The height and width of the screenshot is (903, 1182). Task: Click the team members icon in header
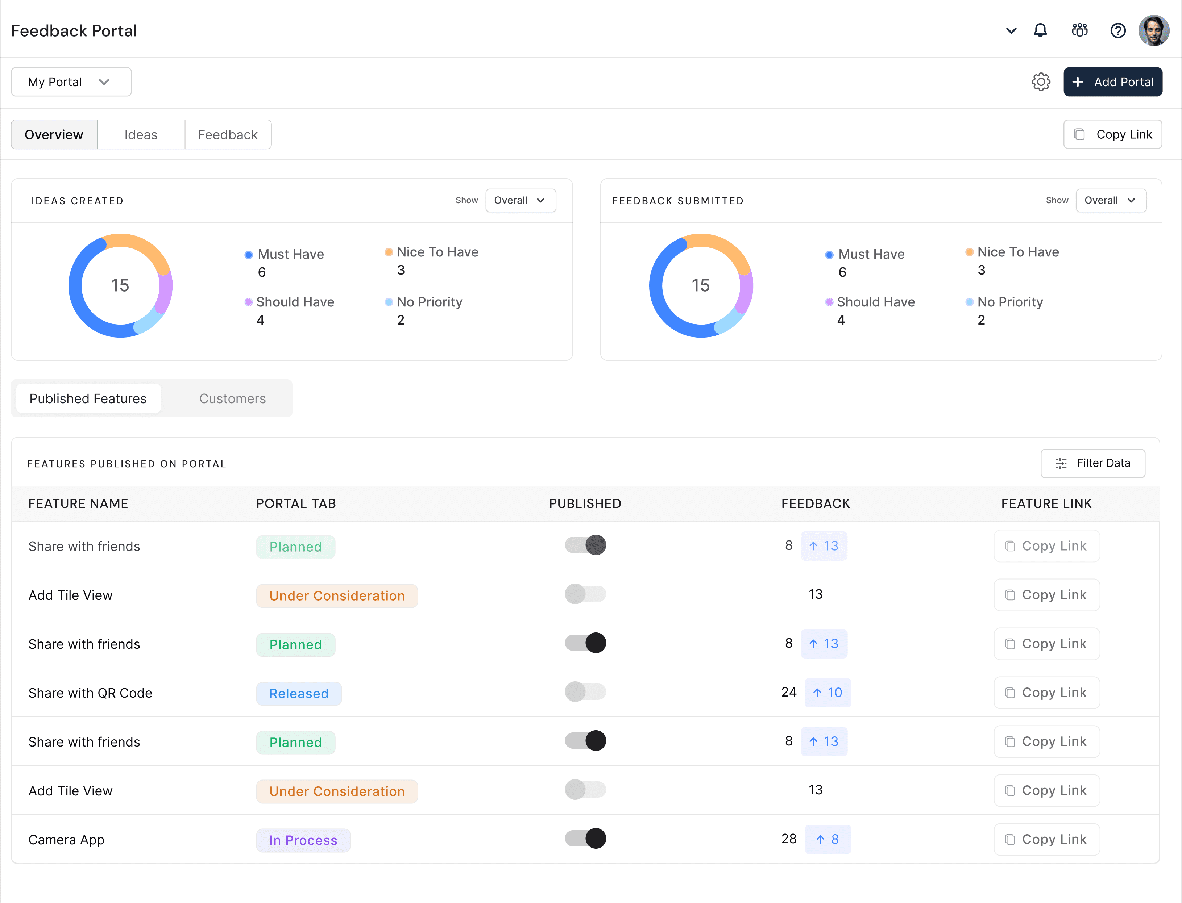(x=1079, y=31)
